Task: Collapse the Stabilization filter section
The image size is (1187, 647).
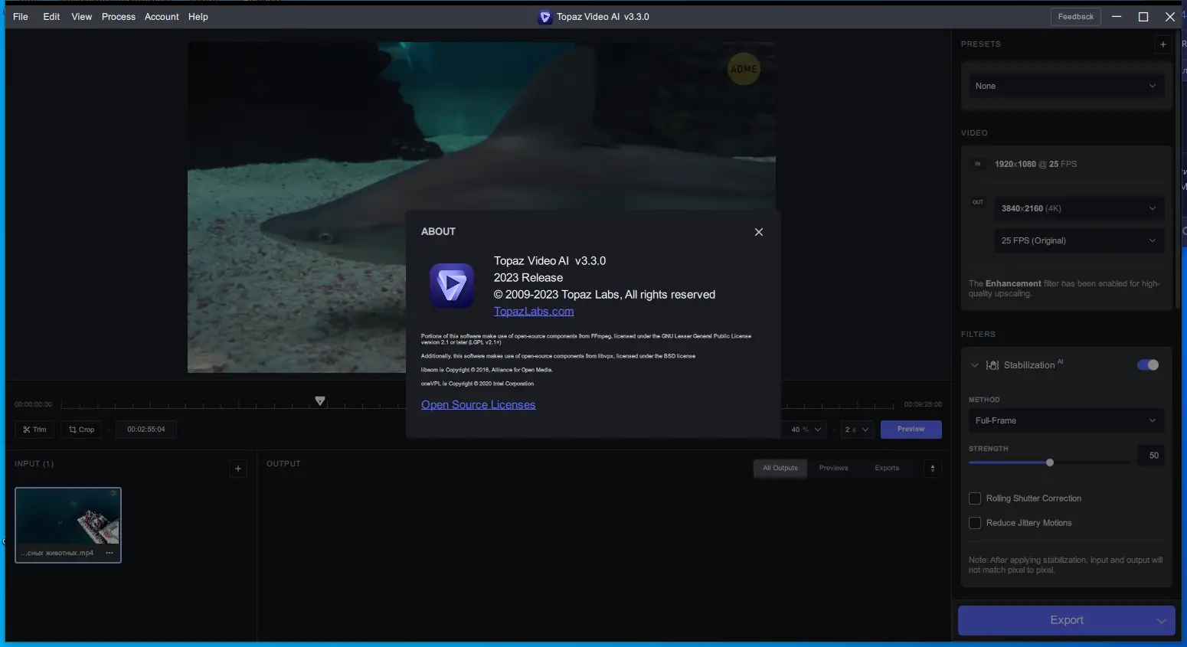Action: 975,365
